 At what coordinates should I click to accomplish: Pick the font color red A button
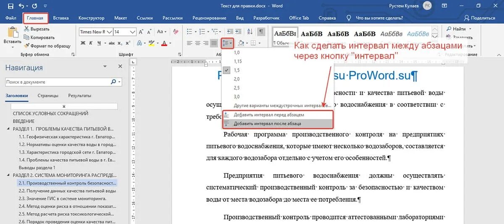tap(164, 43)
